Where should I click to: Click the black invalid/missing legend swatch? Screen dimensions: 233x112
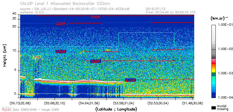click(x=213, y=108)
